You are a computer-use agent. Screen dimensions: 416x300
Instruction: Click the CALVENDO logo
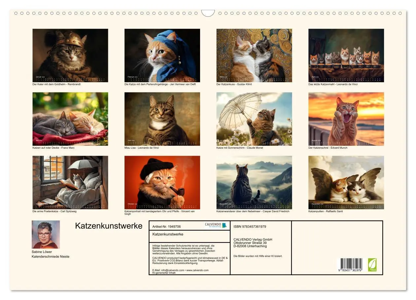click(x=216, y=225)
